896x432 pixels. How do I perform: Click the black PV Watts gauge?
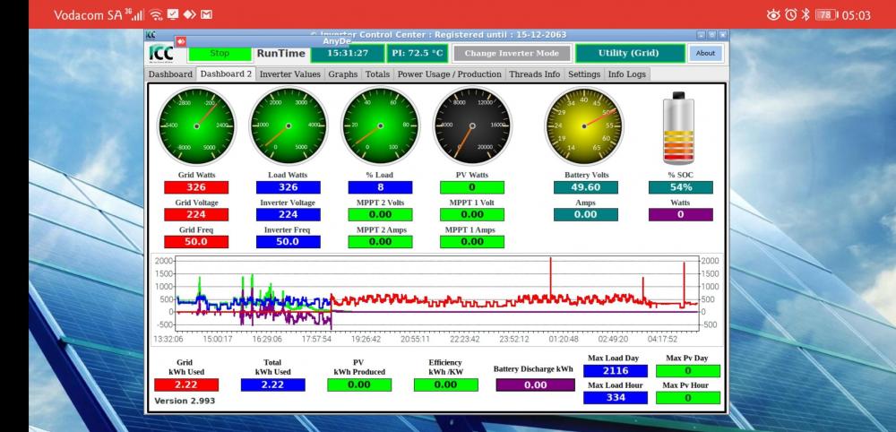coord(472,125)
